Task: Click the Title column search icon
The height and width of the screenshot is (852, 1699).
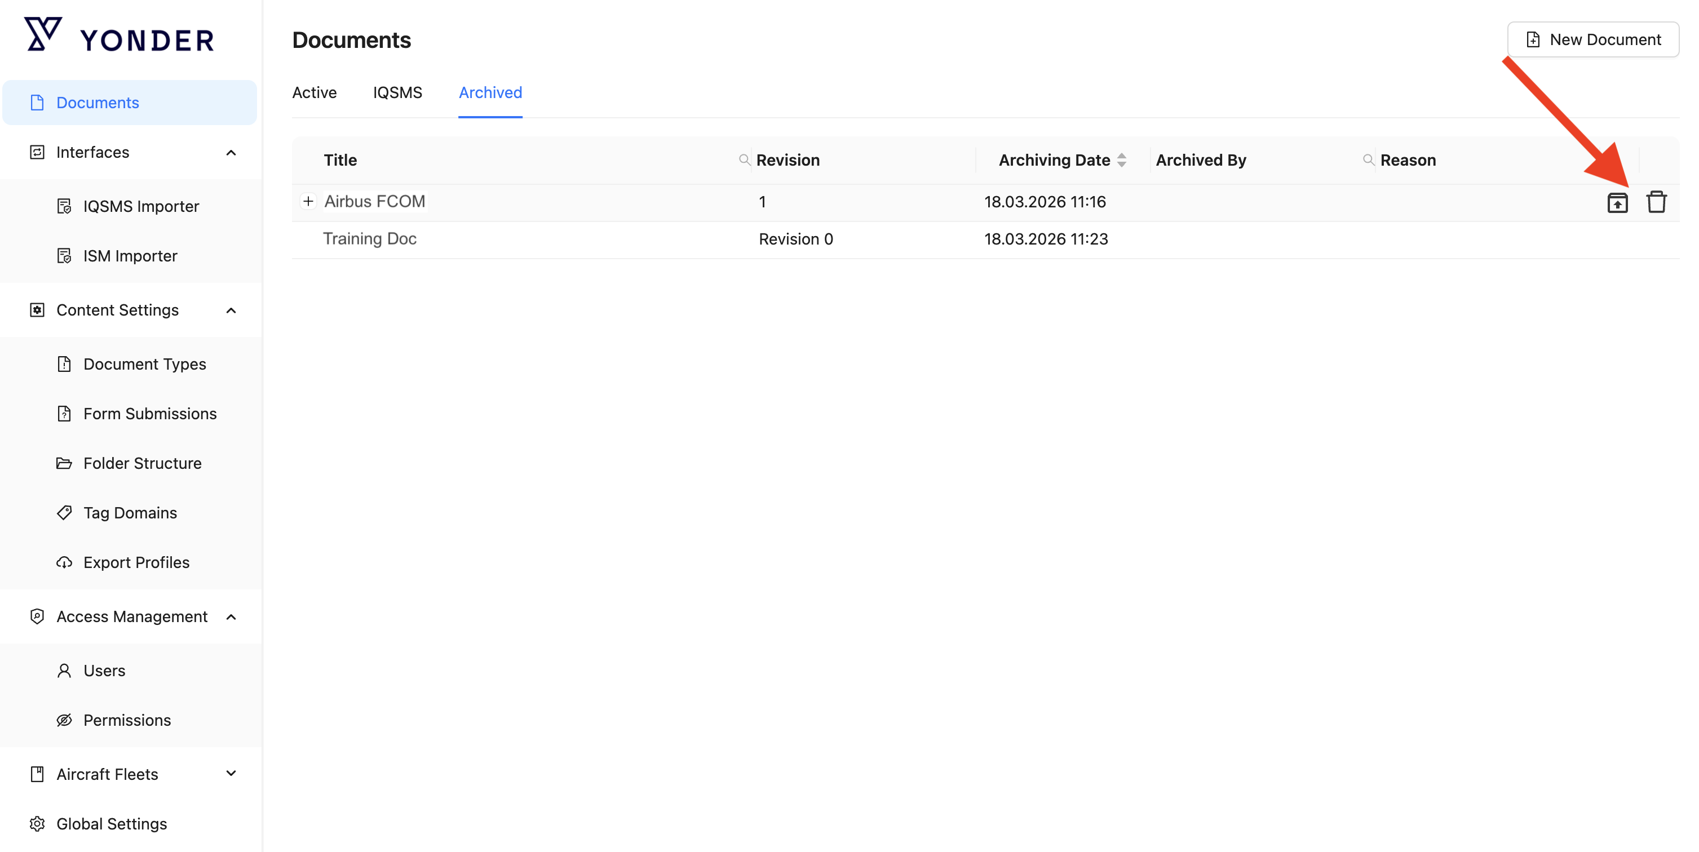Action: pos(744,159)
